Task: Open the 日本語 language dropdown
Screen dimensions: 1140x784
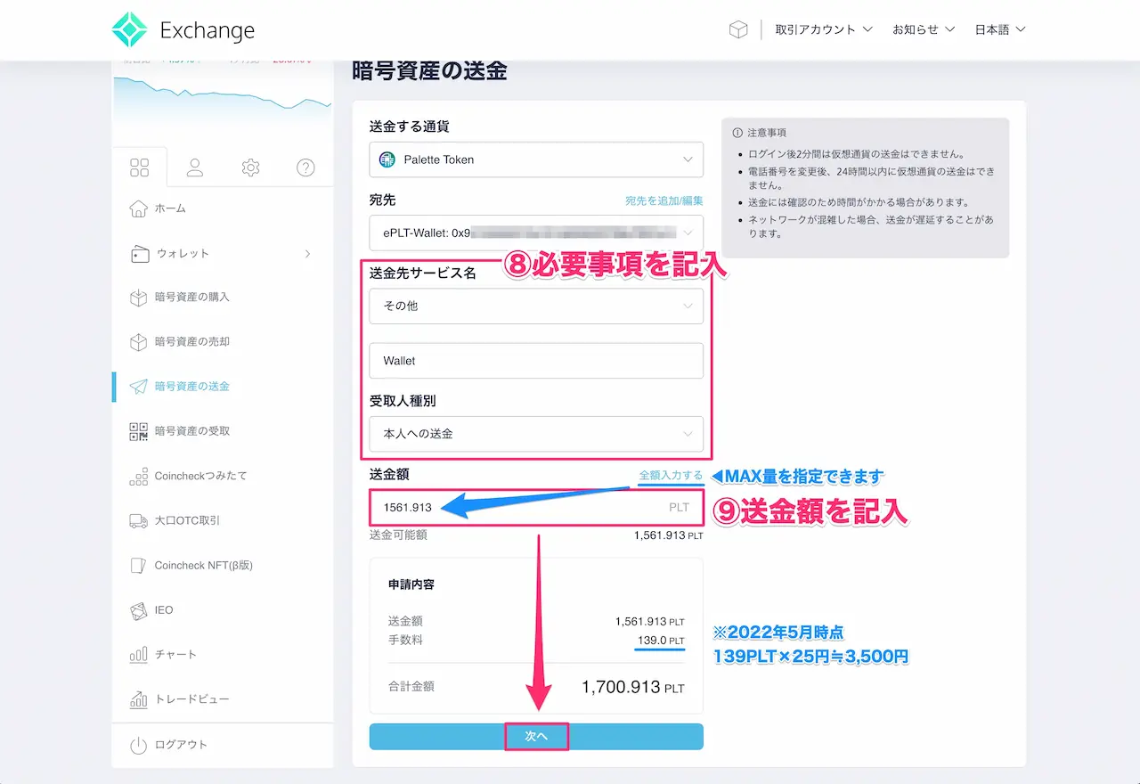Action: 1000,29
